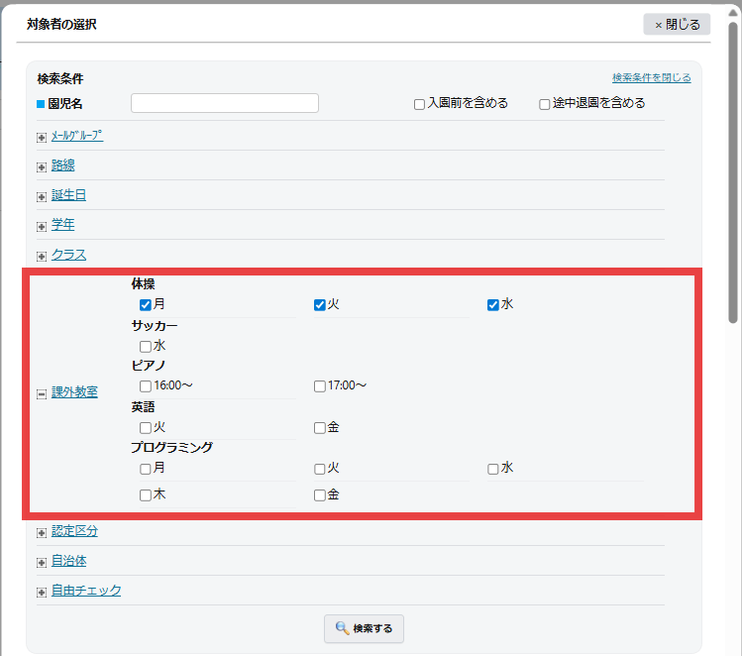Expand the 学年 section plus icon
This screenshot has width=742, height=656.
click(x=42, y=227)
